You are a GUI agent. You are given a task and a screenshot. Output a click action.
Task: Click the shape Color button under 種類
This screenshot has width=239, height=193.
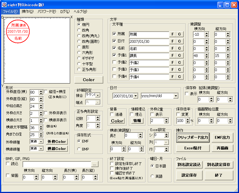coord(89,80)
